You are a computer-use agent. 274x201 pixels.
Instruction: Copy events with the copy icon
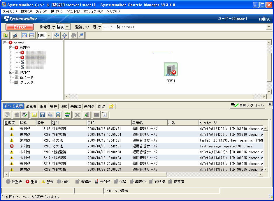(50, 115)
